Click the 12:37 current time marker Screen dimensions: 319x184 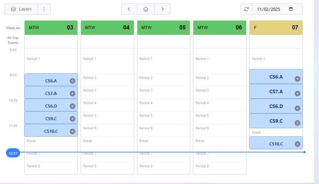tap(13, 153)
